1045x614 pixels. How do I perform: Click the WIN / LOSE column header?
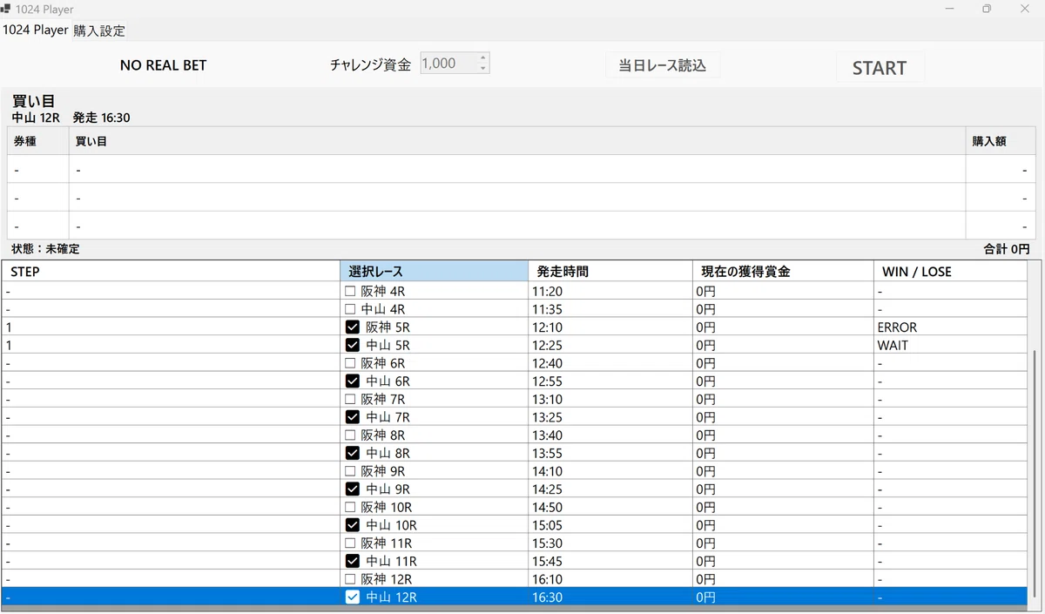pyautogui.click(x=950, y=272)
